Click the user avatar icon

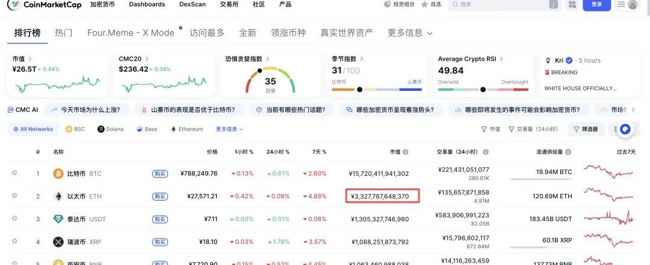coord(633,5)
